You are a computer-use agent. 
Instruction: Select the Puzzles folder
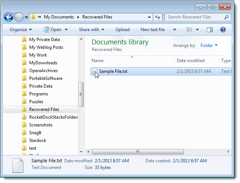coord(36,102)
